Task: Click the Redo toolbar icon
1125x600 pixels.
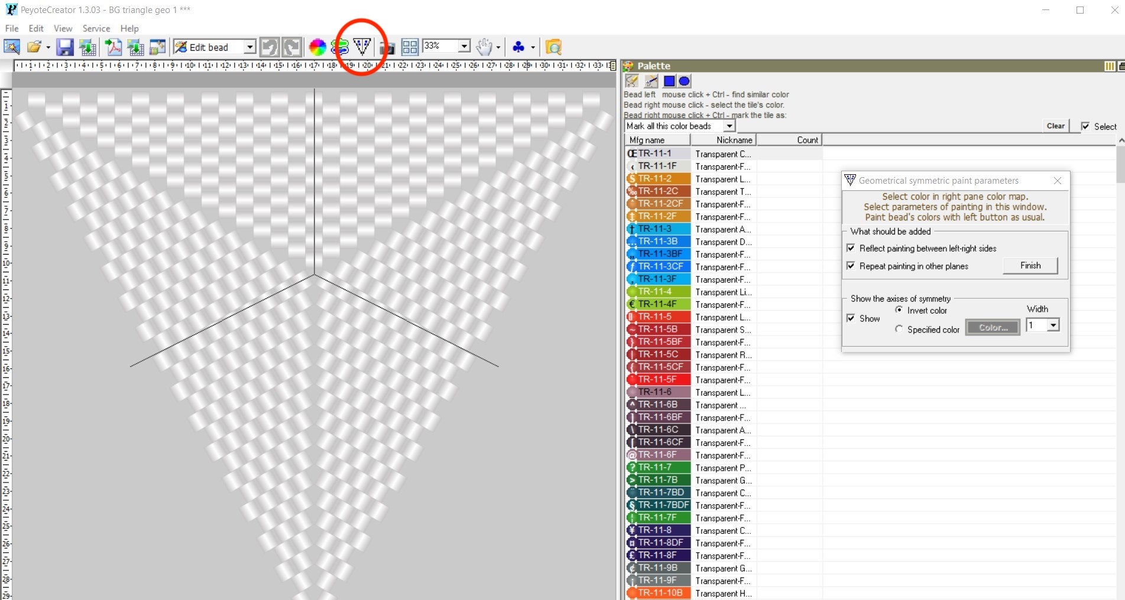Action: pyautogui.click(x=291, y=47)
